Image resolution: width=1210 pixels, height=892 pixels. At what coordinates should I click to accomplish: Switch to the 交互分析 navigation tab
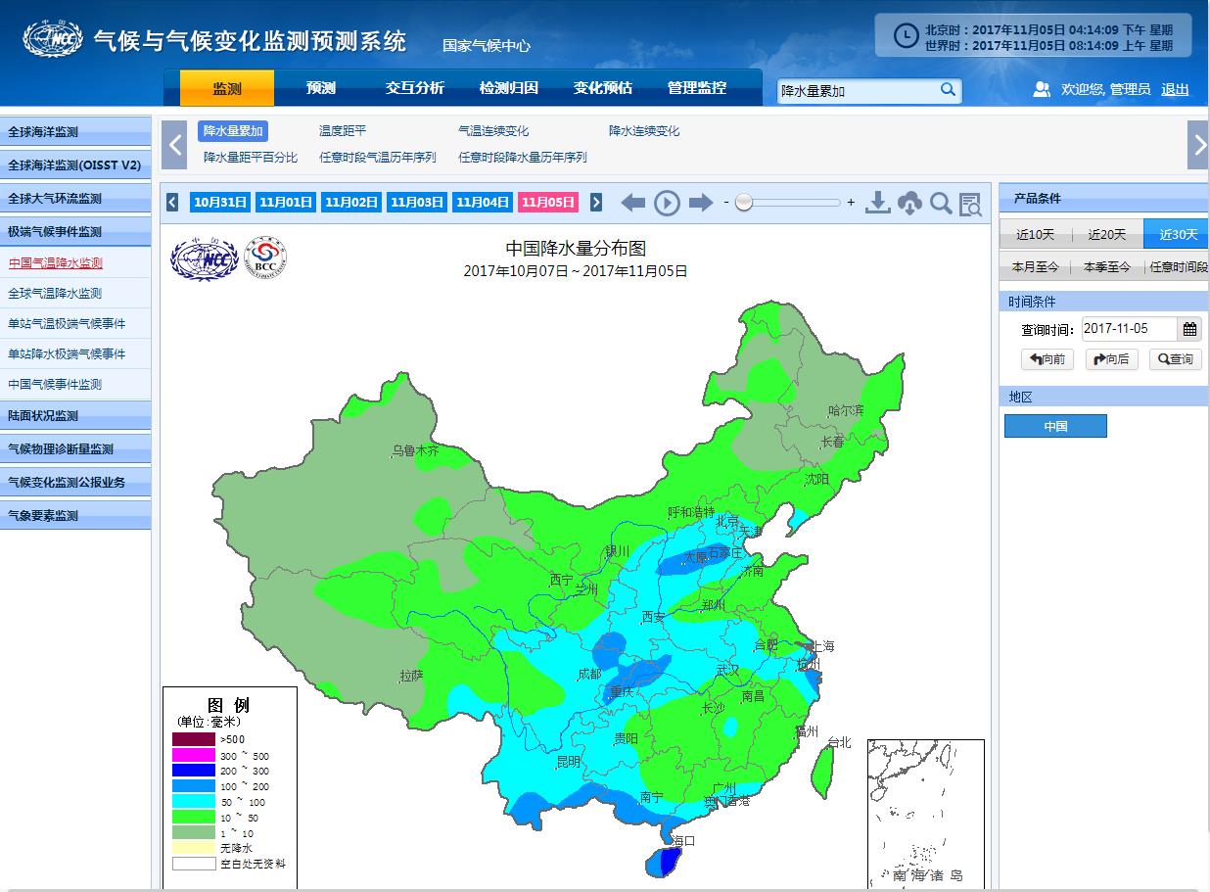point(415,88)
